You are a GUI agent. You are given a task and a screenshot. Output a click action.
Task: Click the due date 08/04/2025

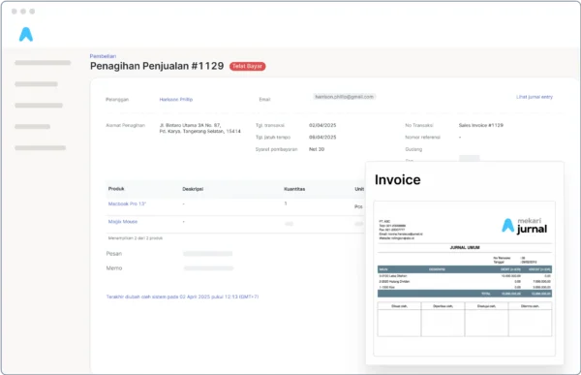(x=322, y=137)
